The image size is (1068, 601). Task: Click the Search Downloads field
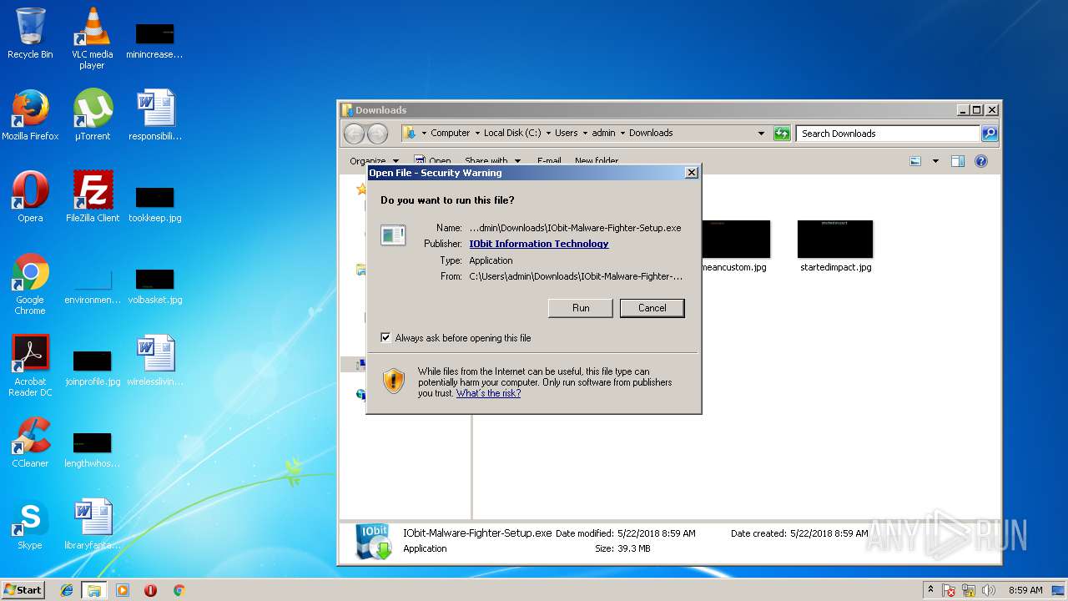888,134
